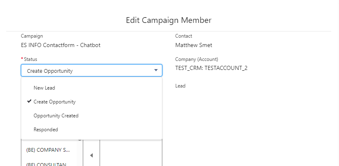Click the required Status field label

click(30, 59)
